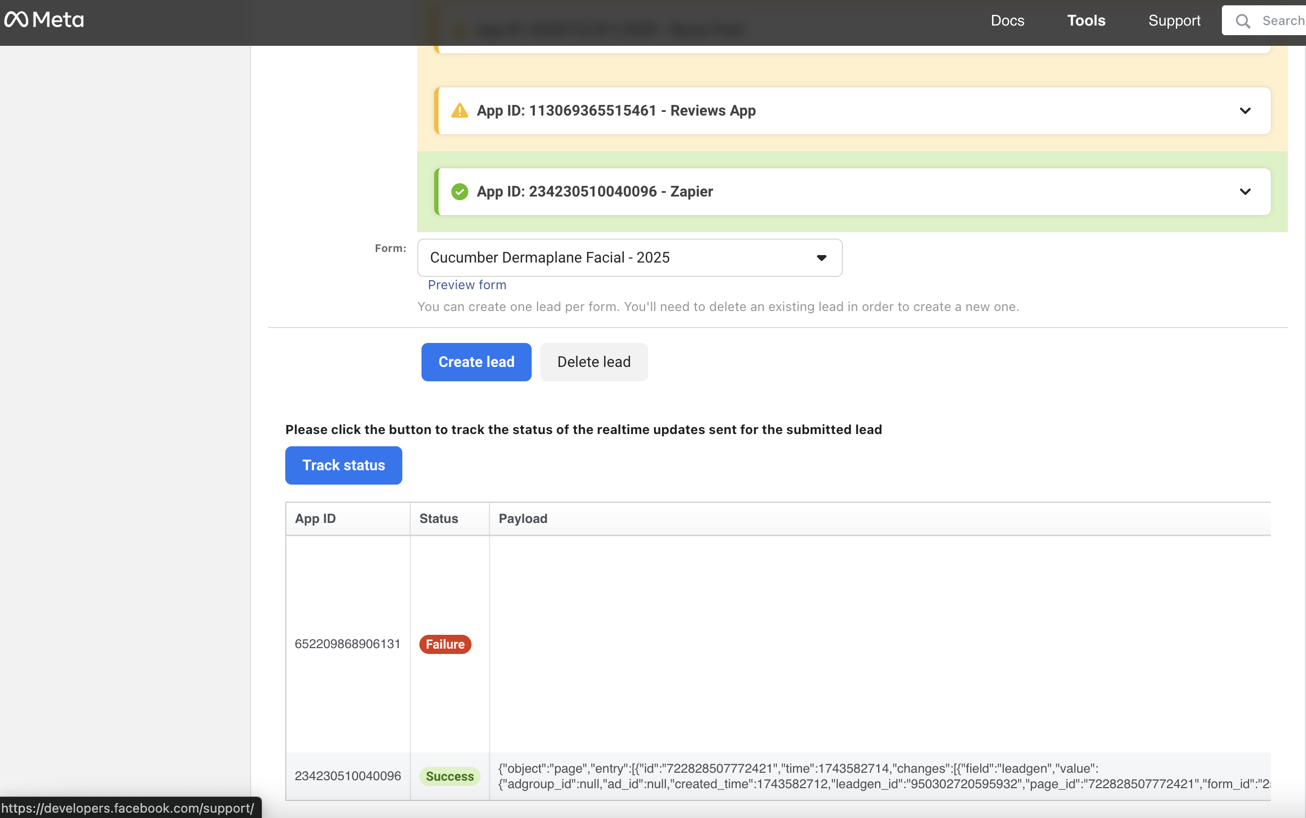Click the Track status button

click(x=344, y=465)
